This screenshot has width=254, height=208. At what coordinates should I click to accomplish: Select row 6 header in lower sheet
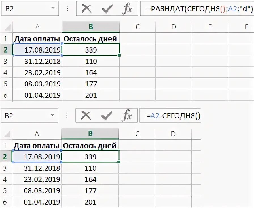point(6,202)
